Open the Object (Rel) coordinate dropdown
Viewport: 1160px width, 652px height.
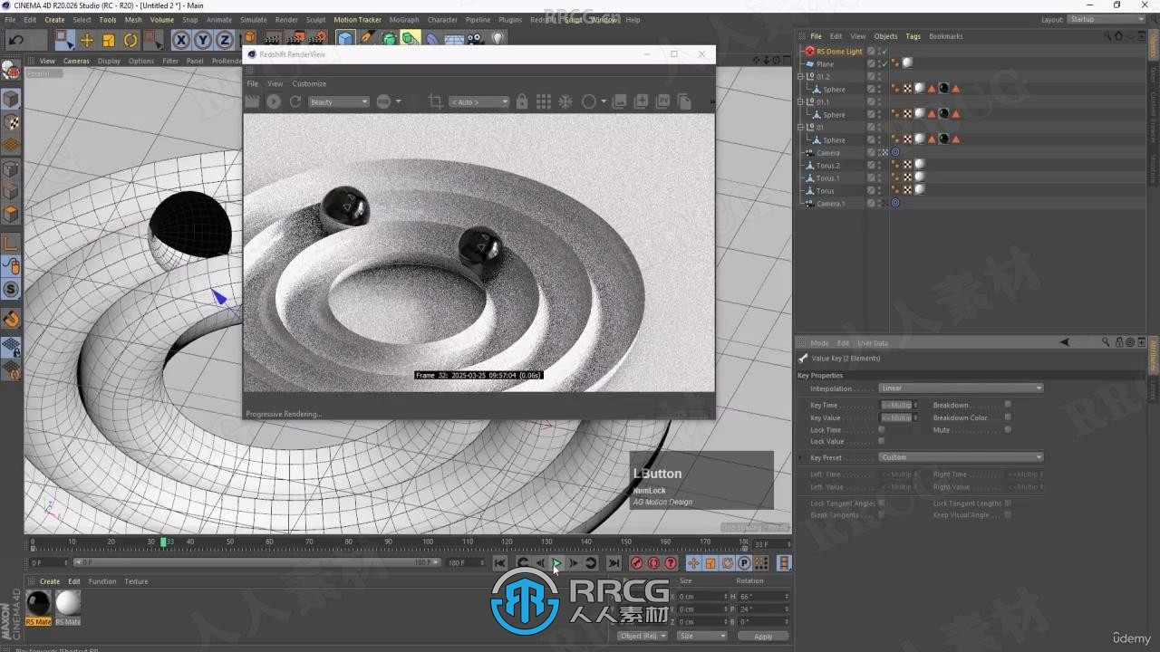[643, 636]
